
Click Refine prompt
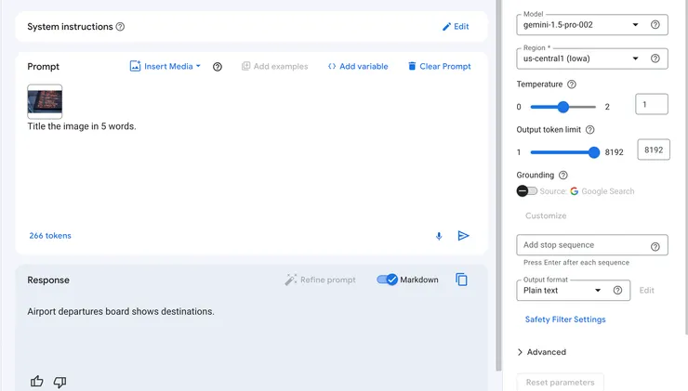(x=320, y=280)
